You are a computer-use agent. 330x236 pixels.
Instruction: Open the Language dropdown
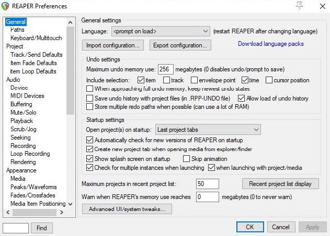tap(161, 31)
